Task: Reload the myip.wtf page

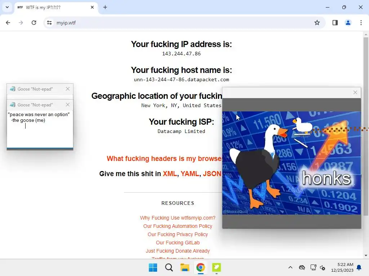Action: (34, 23)
